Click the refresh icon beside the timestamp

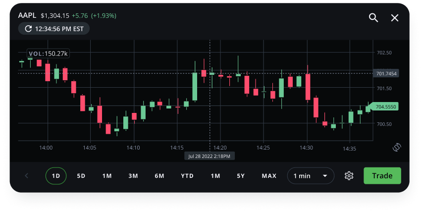28,29
